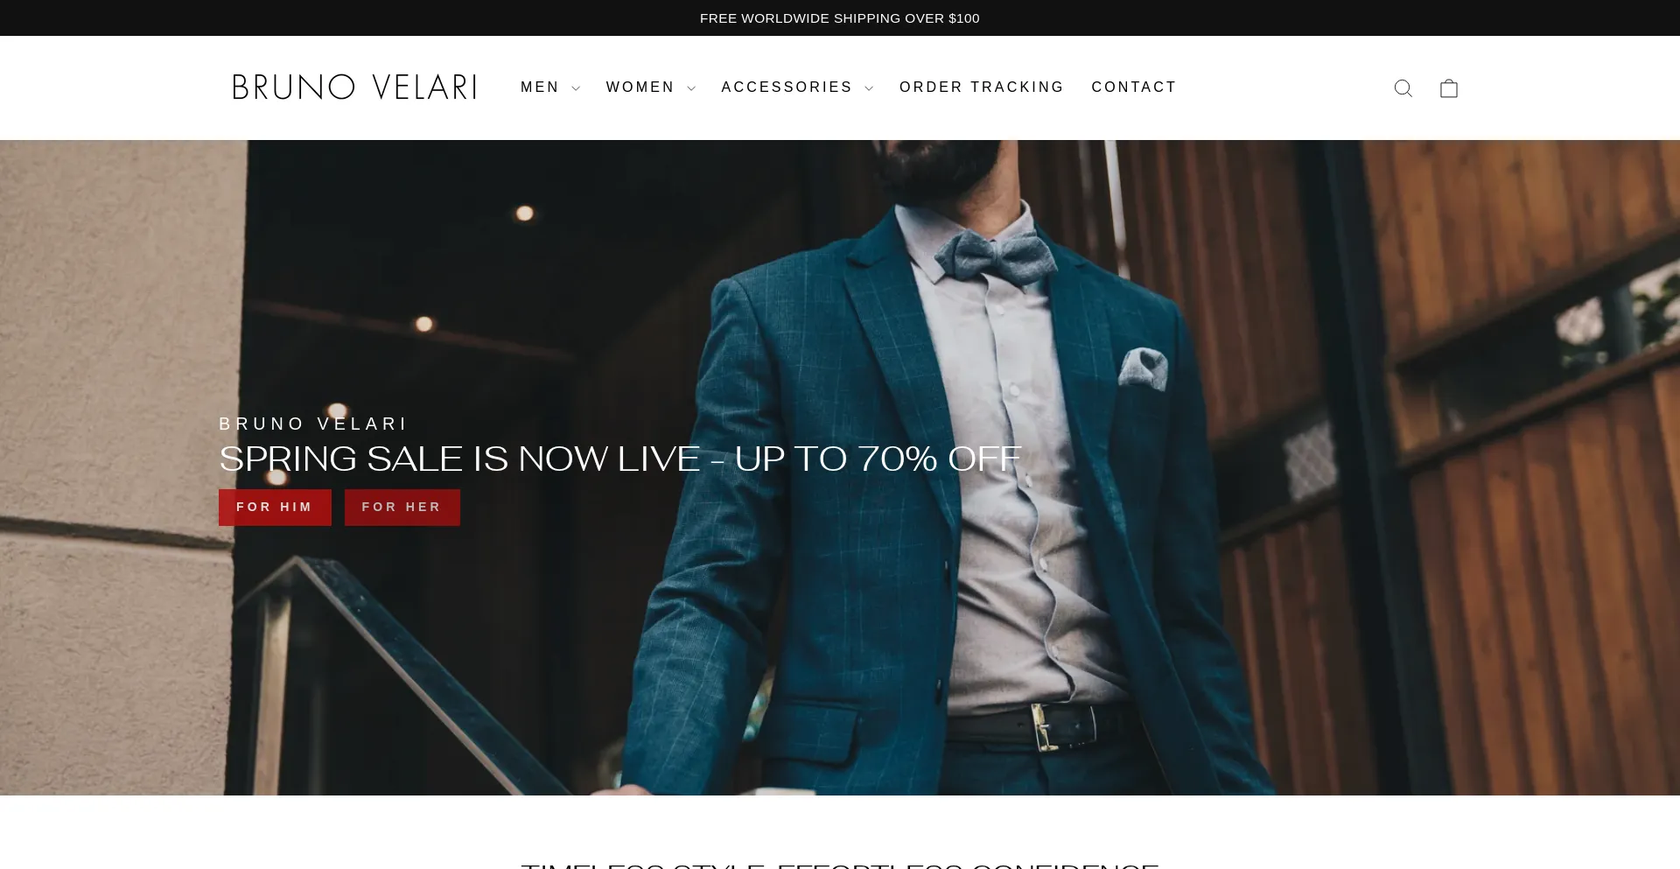Screen dimensions: 1680x869
Task: Click the Bruno Velari header logo
Action: click(354, 88)
